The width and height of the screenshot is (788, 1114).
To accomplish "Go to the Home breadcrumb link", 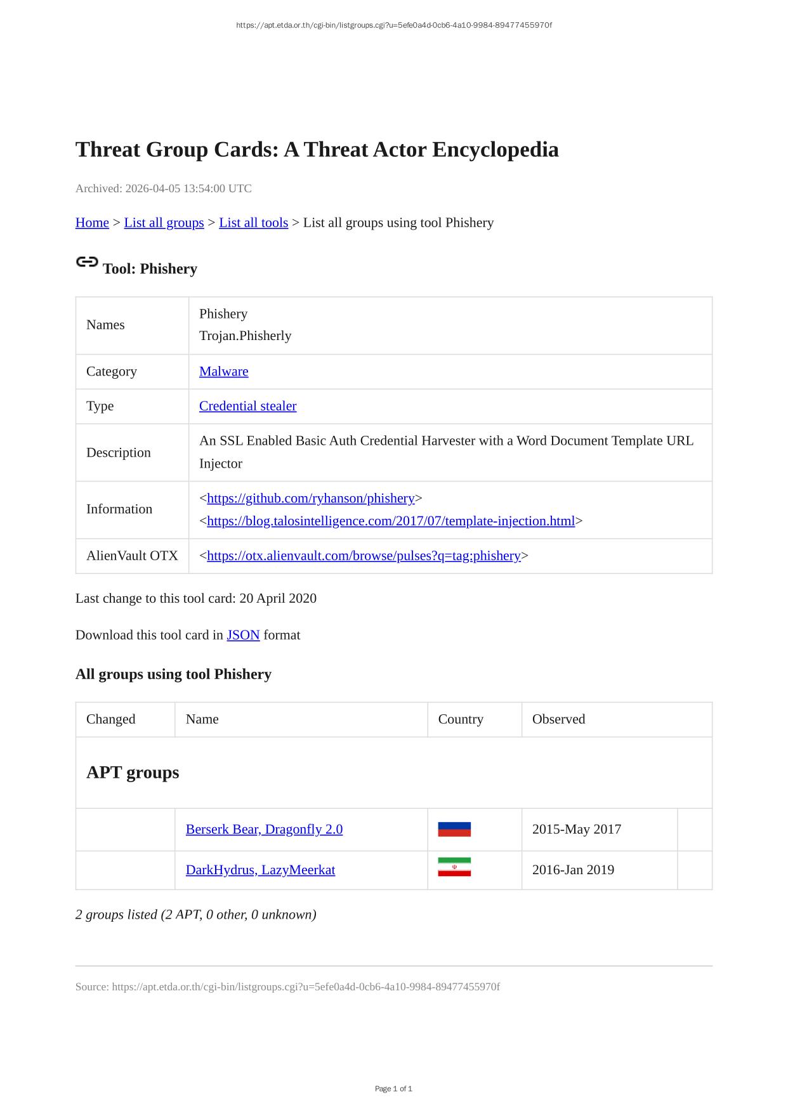I will [x=92, y=223].
